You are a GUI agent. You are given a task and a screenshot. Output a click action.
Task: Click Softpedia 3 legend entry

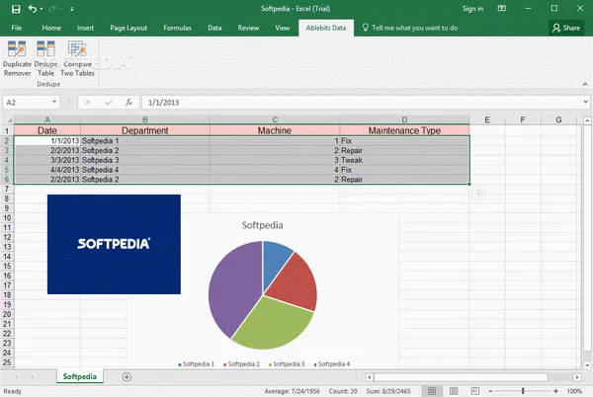point(287,364)
